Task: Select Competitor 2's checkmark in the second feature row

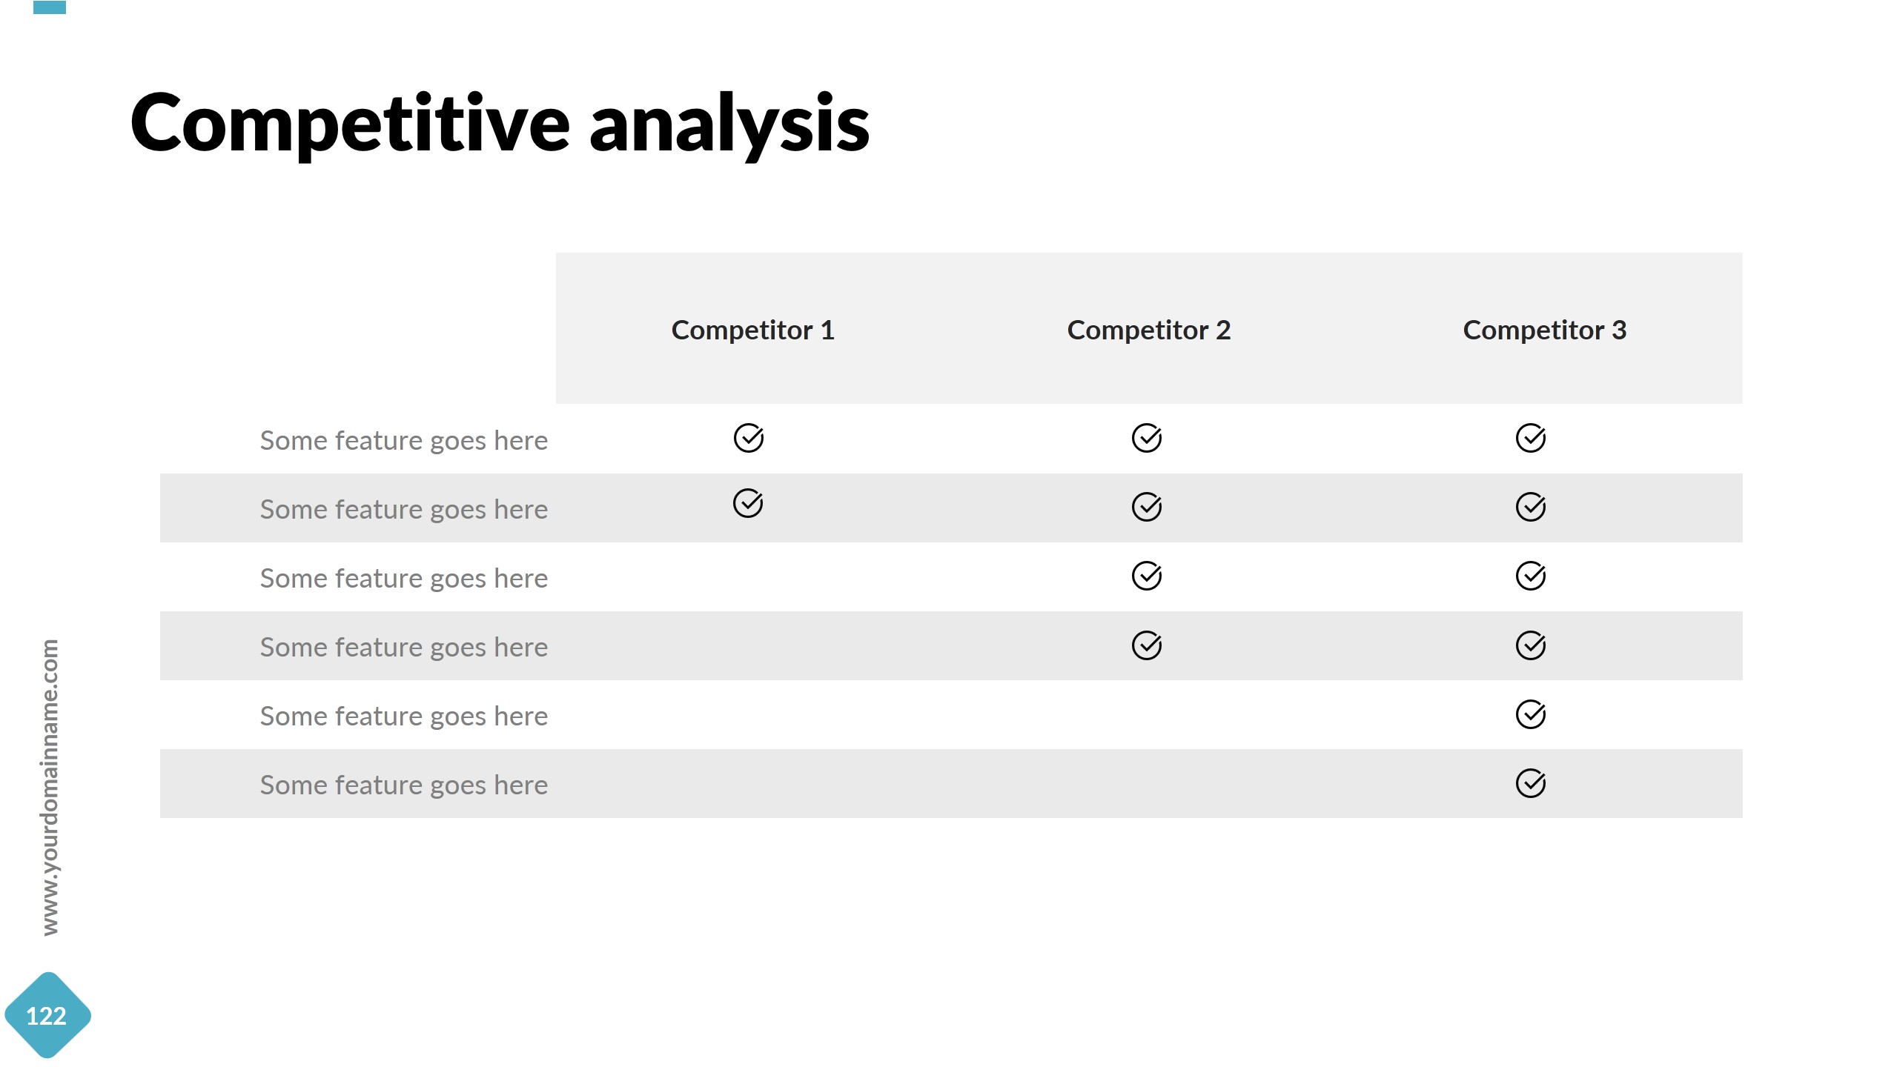Action: coord(1146,507)
